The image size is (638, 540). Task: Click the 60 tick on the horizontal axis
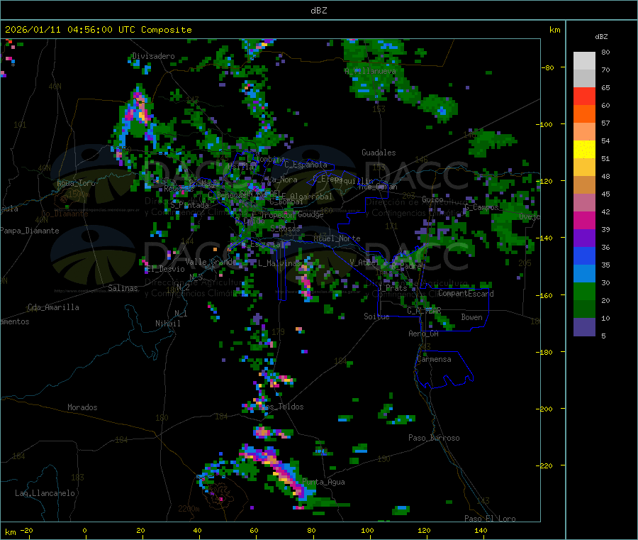point(254,530)
